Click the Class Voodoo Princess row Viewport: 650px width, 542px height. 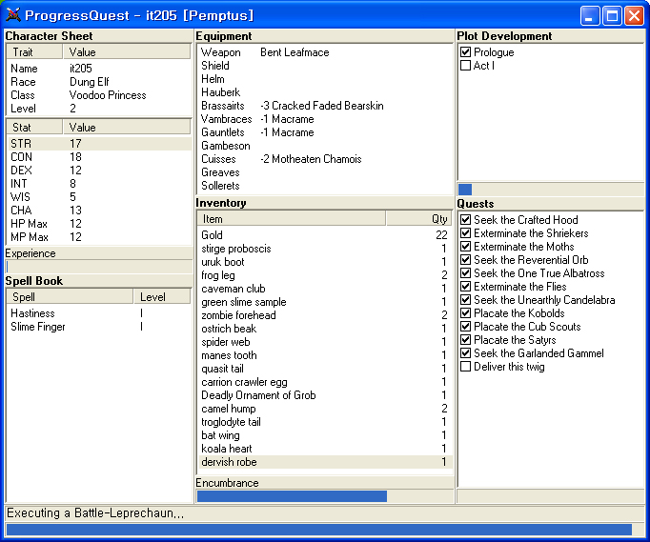[99, 95]
